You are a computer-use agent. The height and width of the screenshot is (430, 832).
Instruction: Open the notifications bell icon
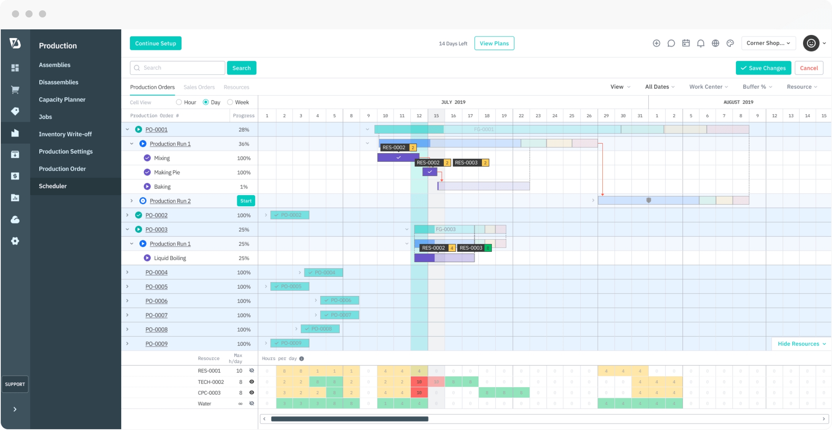(x=700, y=43)
